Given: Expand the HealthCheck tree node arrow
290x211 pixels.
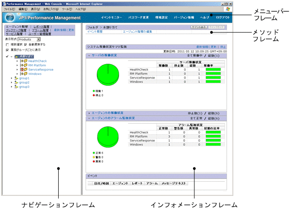Looking at the screenshot, I should [x=17, y=61].
